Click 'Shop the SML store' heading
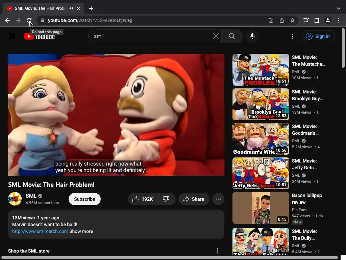 pos(29,251)
